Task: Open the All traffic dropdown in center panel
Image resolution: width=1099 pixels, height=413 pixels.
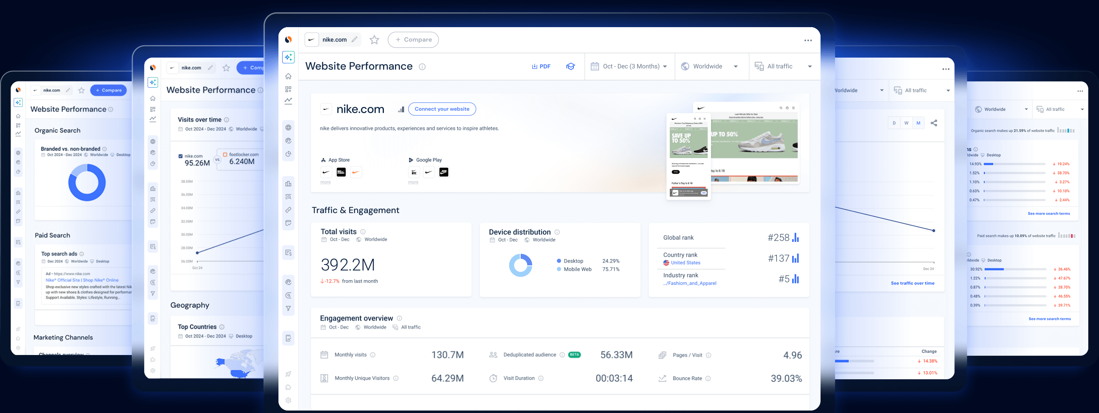Action: [783, 67]
